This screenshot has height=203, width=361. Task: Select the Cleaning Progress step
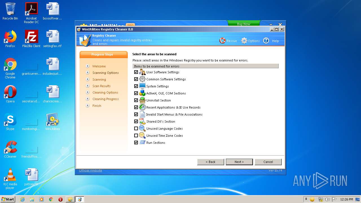pos(105,99)
